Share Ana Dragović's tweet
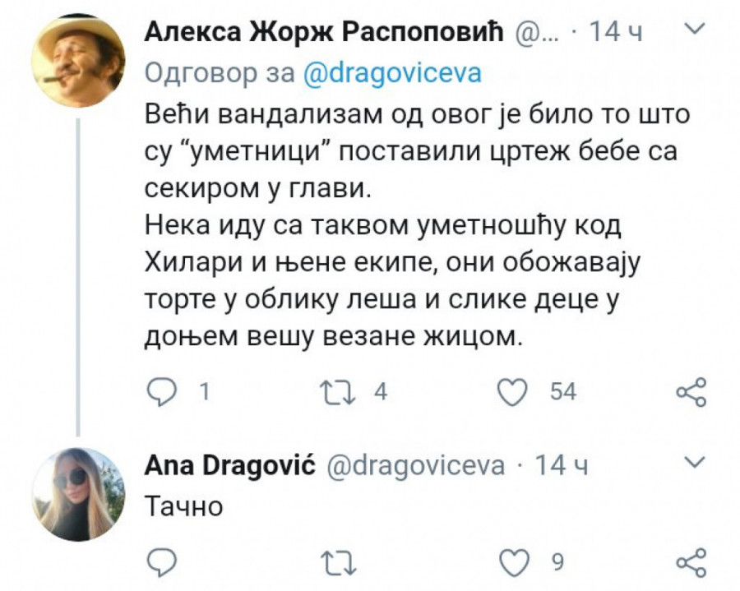Viewport: 740px width, 591px height. [x=691, y=562]
